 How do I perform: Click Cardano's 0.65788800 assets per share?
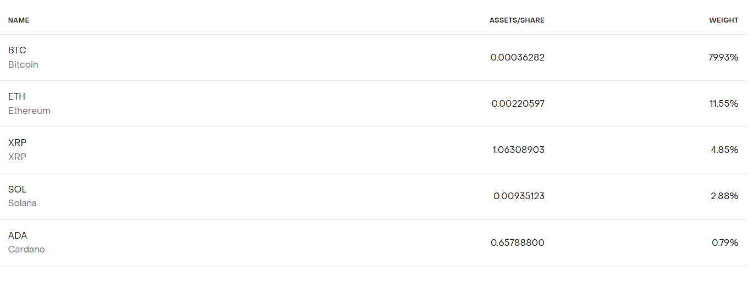517,243
